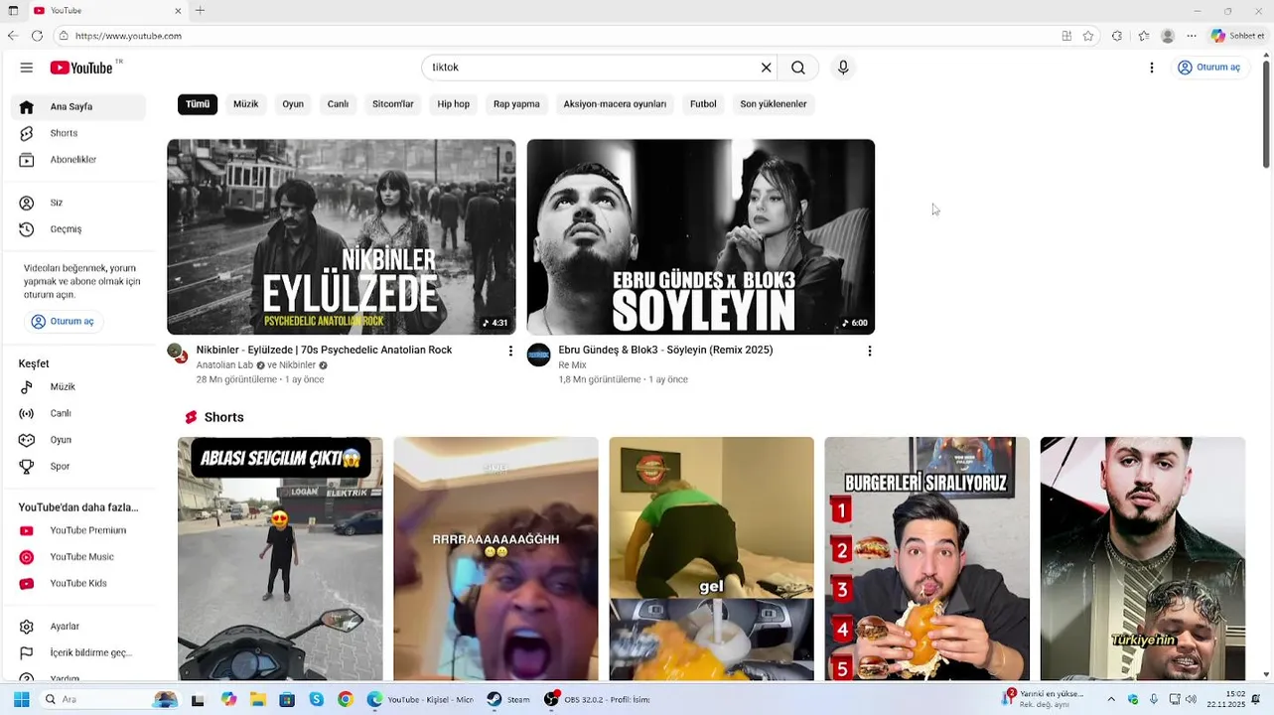Open the 'Burgerleri sıralıyoruz' Short
This screenshot has width=1274, height=715.
pos(926,558)
